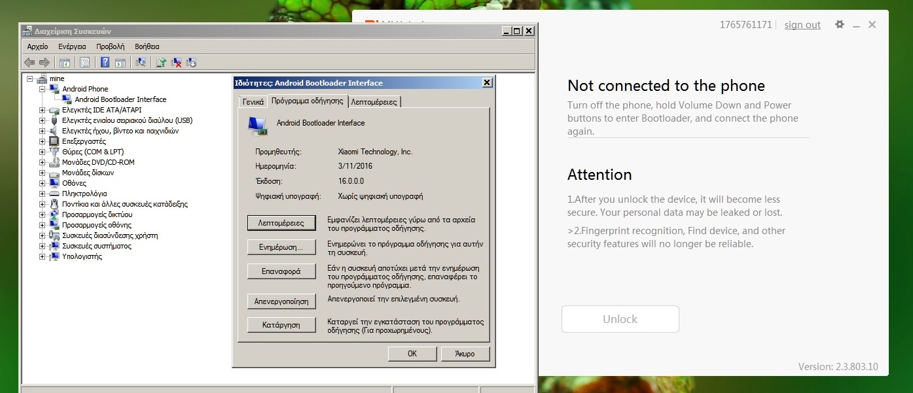Click the Συσκευές συστήματος system devices icon
Screen dimensions: 913x393
click(54, 246)
